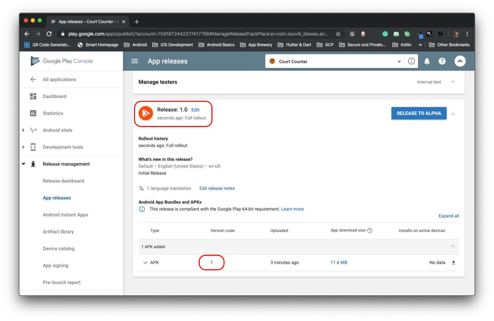Viewport: 494px width, 321px height.
Task: Collapse the Release 1.0 panel chevron
Action: (453, 113)
